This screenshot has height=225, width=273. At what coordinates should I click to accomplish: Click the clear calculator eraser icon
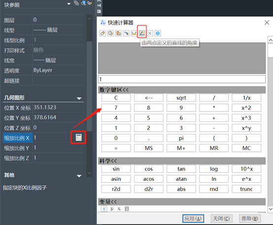pyautogui.click(x=102, y=33)
